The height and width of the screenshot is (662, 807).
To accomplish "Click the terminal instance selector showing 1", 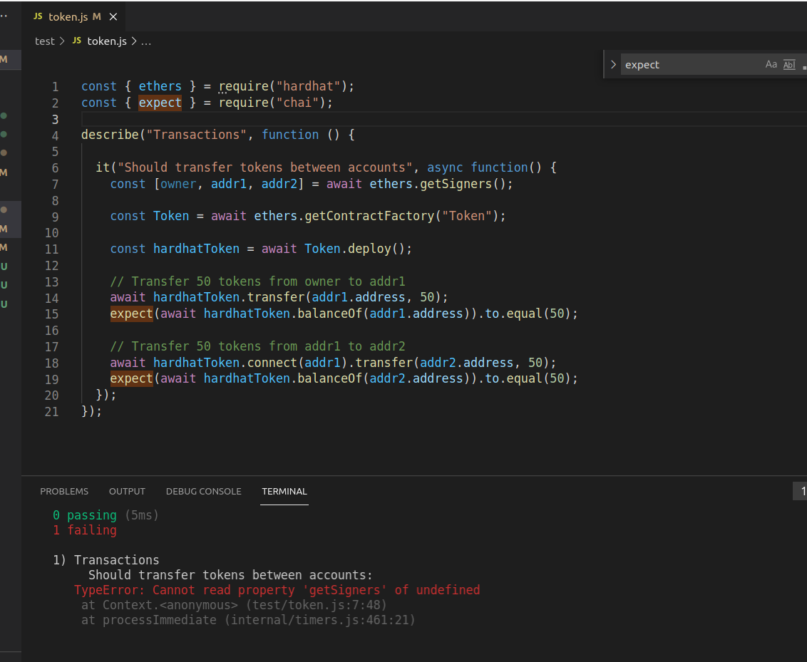I will coord(801,491).
